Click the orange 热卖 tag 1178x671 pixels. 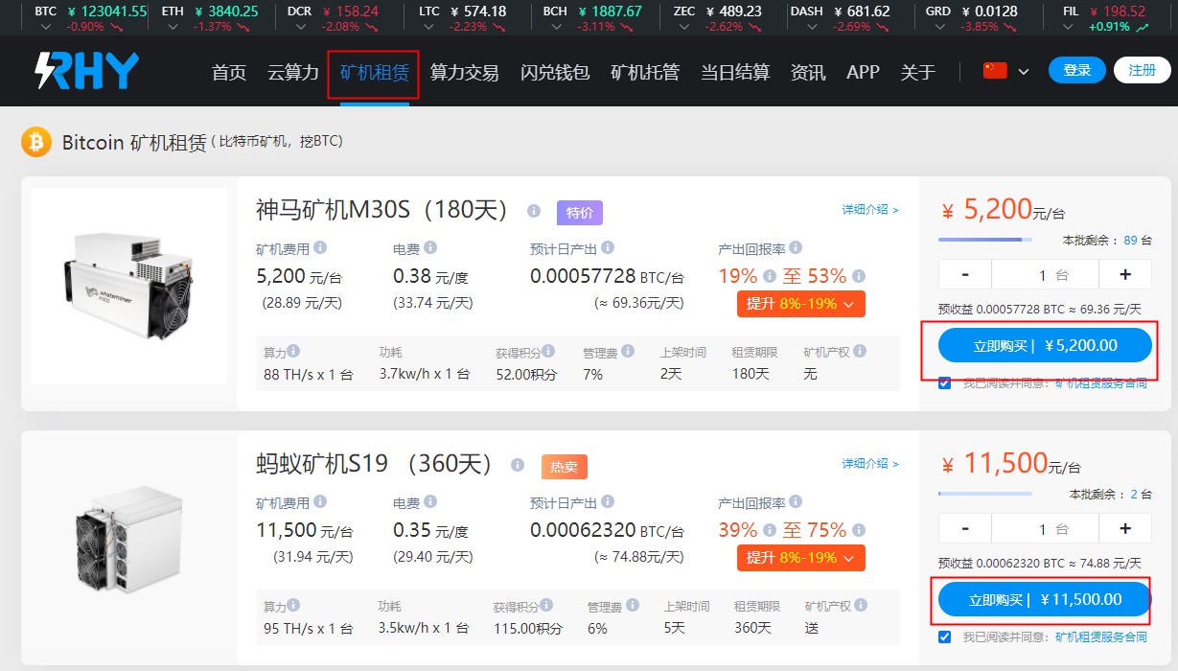click(564, 466)
